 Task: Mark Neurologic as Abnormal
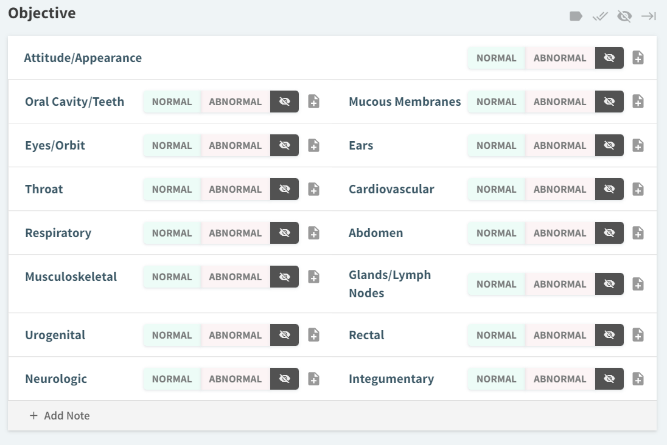tap(235, 379)
